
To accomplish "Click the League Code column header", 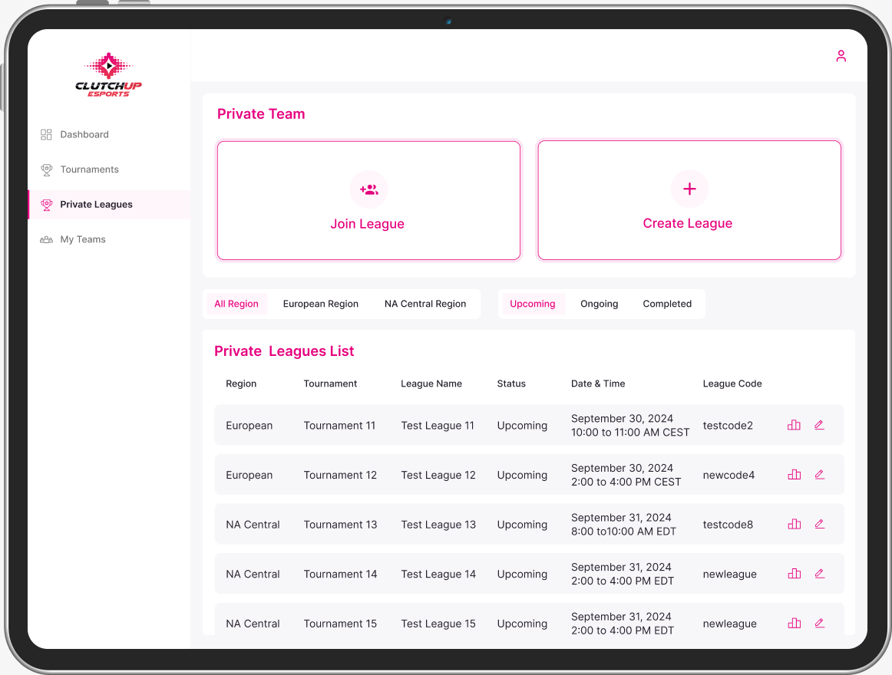I will pyautogui.click(x=732, y=384).
